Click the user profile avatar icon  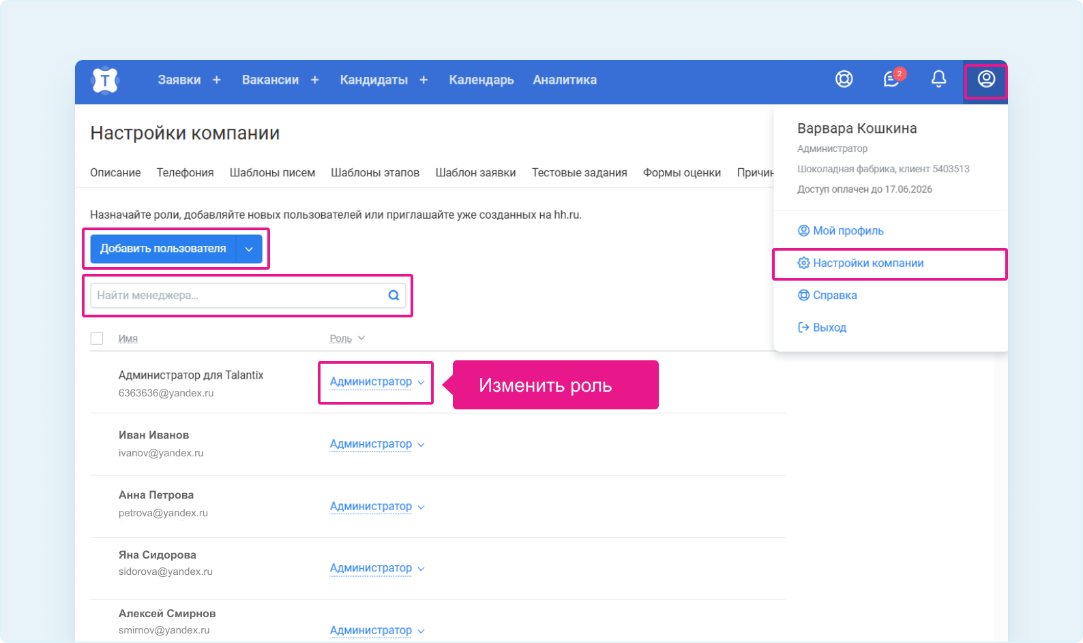pyautogui.click(x=985, y=80)
